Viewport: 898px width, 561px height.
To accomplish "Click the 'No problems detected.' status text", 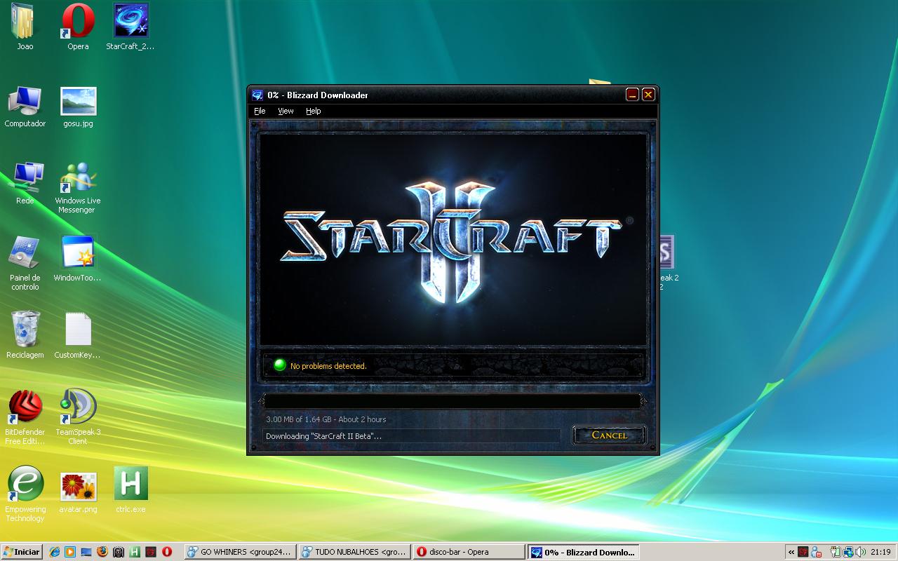I will click(328, 366).
